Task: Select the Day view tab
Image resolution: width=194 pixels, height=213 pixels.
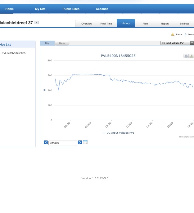Action: (x=47, y=43)
